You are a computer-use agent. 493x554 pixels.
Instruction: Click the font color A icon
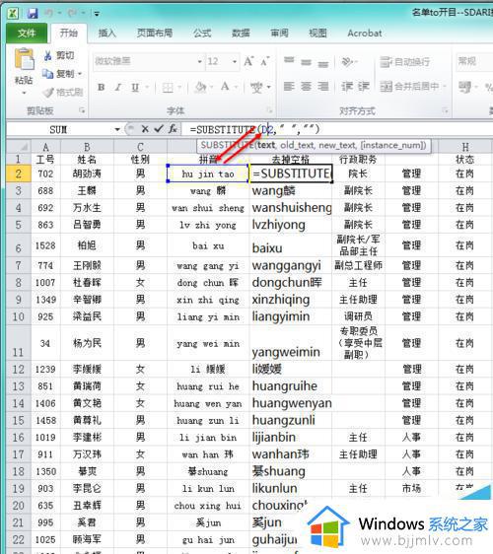[225, 87]
